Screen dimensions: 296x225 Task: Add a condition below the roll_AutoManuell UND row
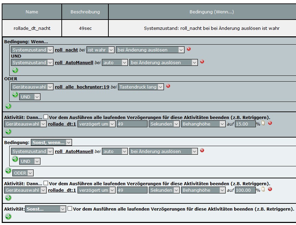[x=15, y=70]
